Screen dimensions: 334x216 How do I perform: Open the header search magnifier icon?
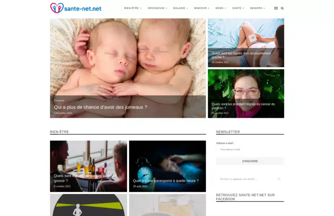[282, 8]
